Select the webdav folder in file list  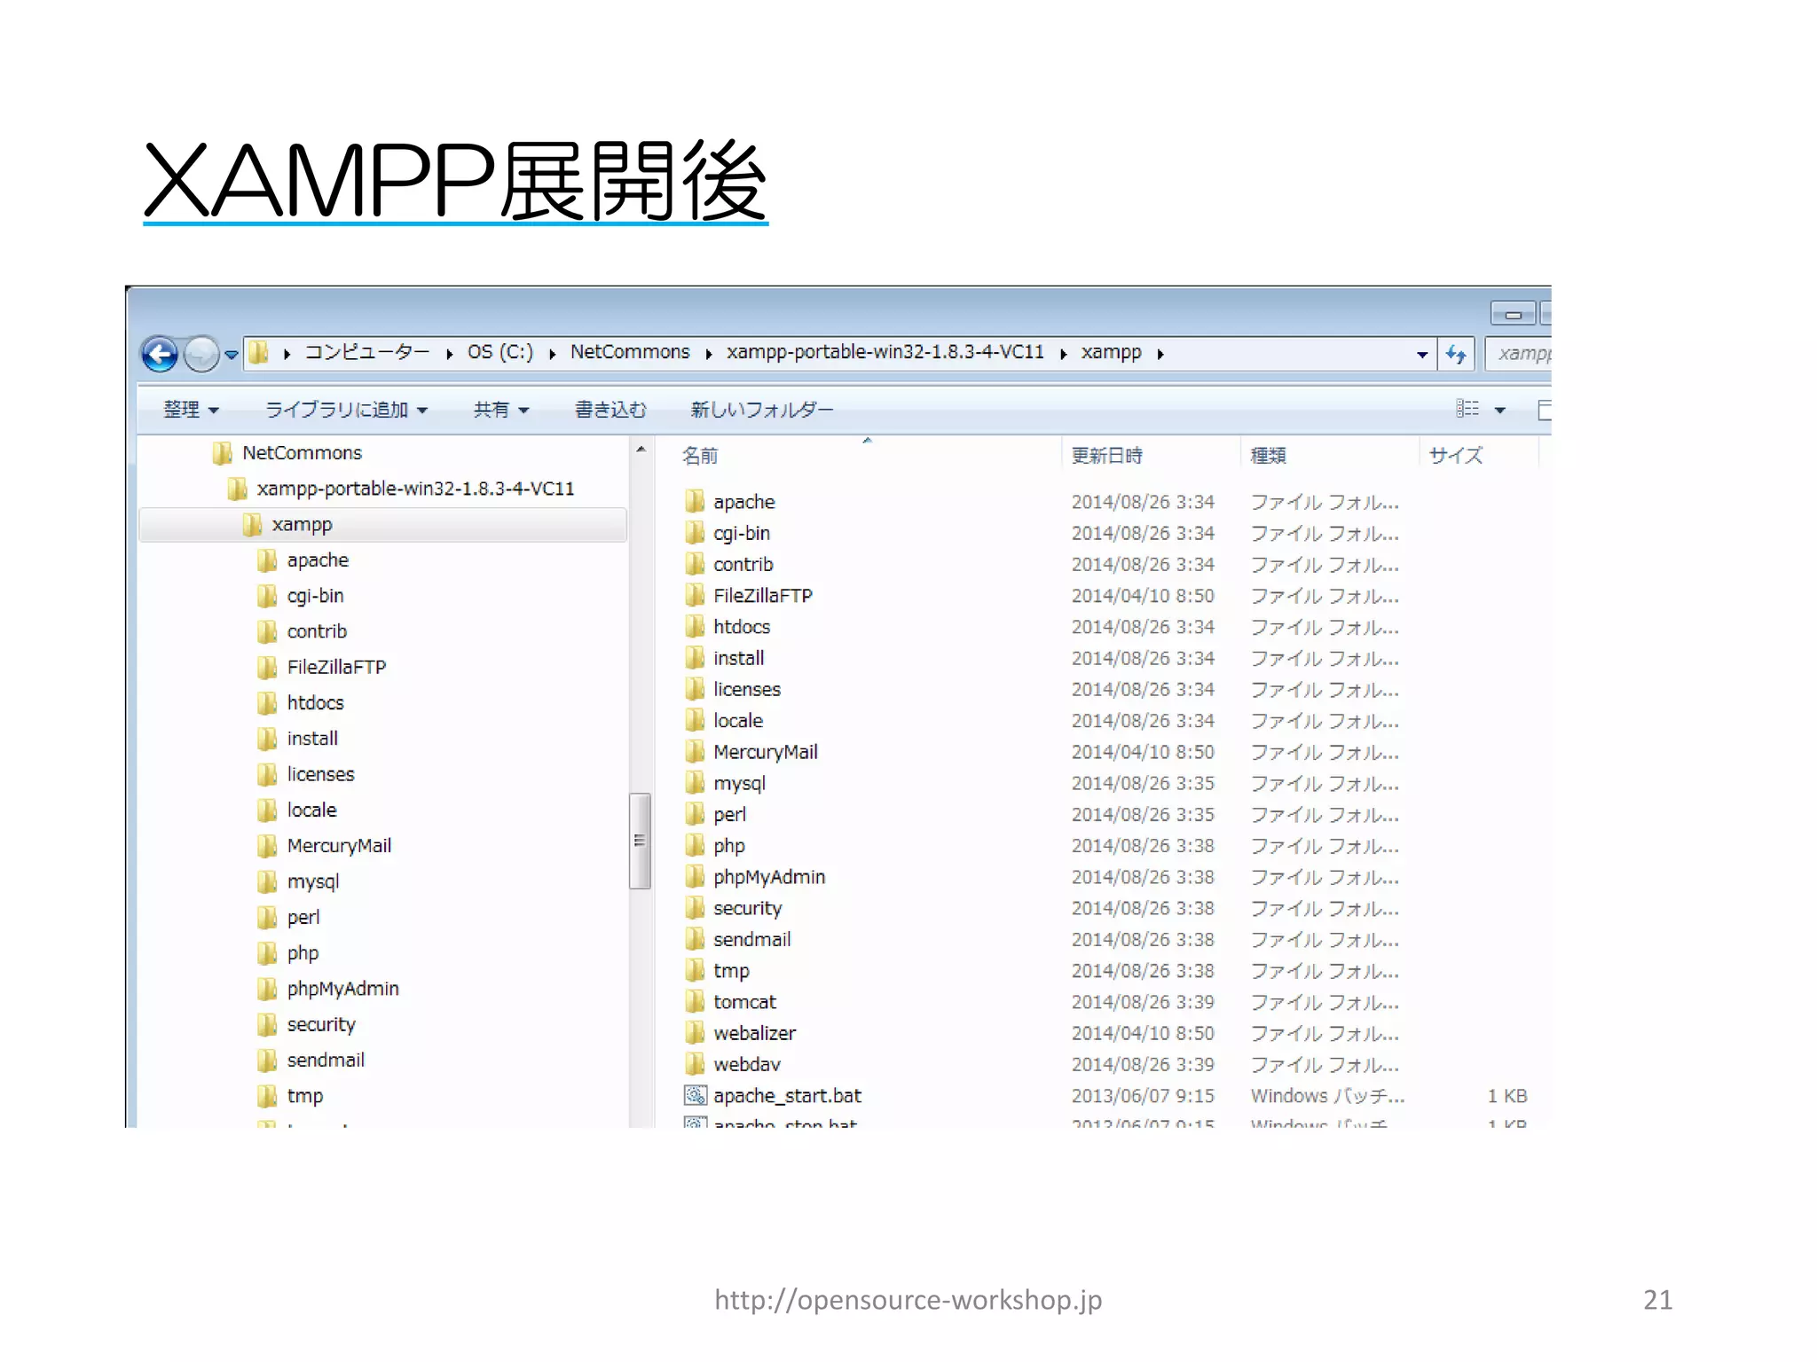(747, 1064)
